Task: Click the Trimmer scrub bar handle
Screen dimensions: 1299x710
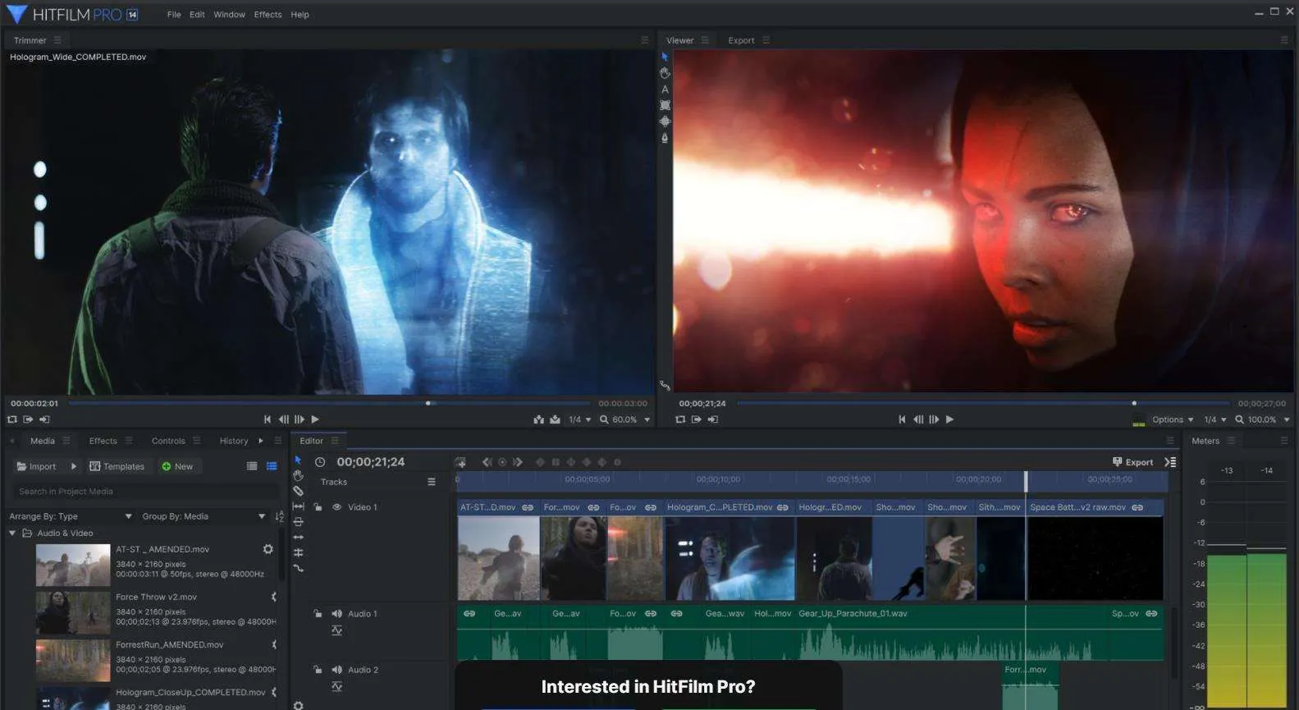Action: pyautogui.click(x=428, y=403)
